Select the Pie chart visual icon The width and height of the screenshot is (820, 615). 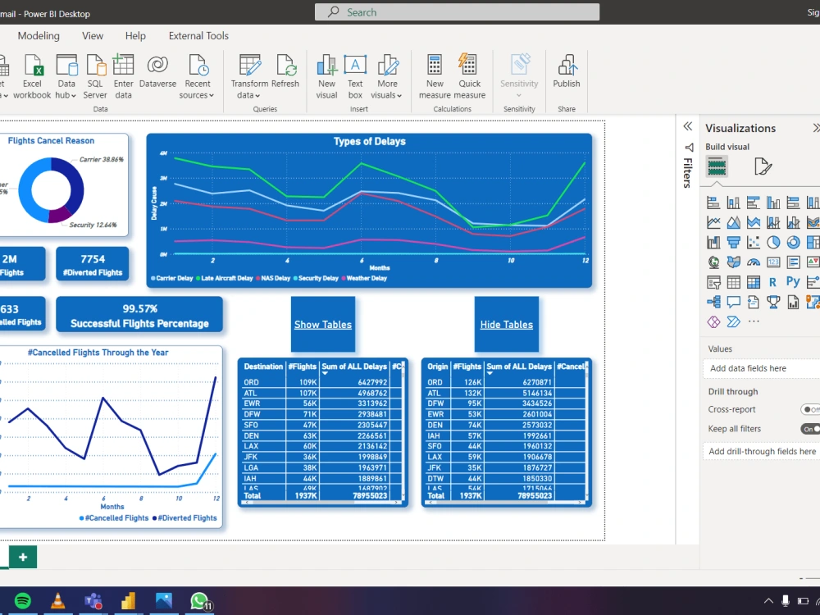click(x=774, y=239)
